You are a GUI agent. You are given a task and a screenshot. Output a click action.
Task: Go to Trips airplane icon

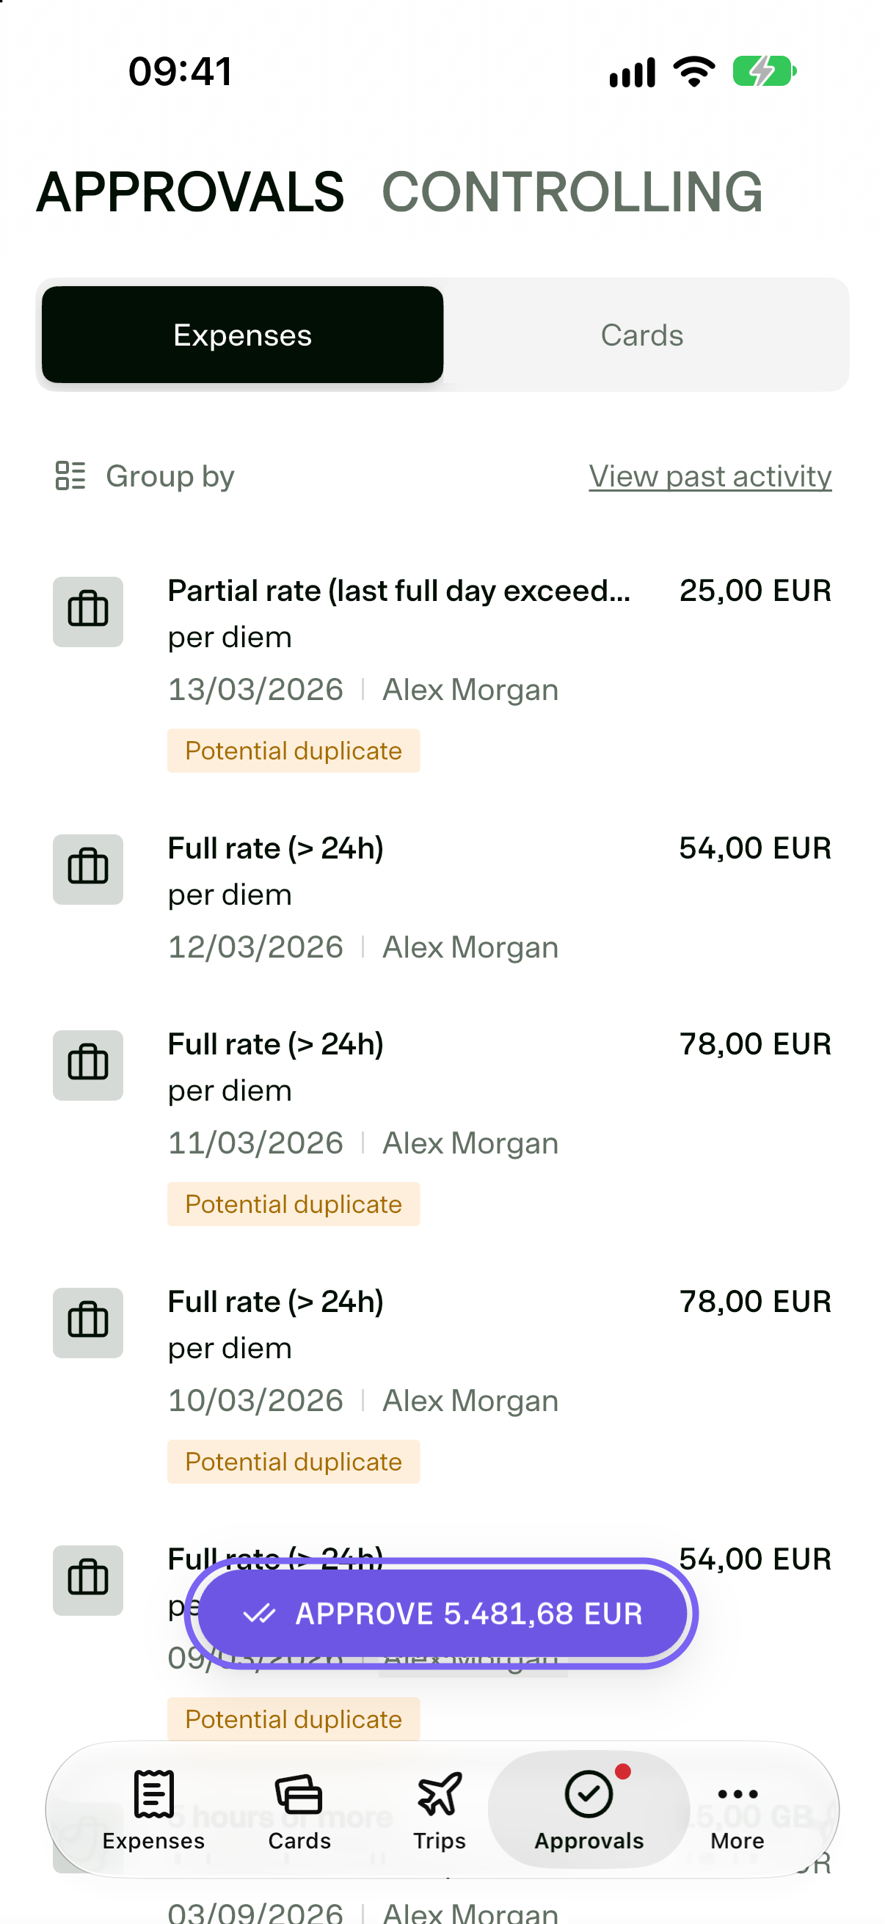[439, 1794]
